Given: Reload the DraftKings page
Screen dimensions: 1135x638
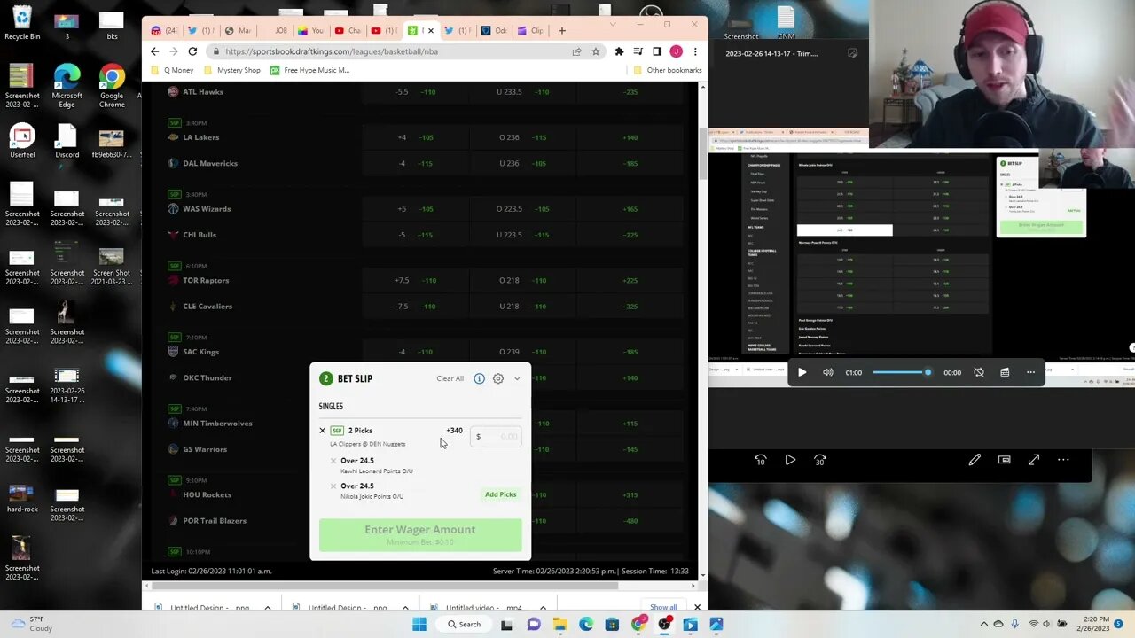Looking at the screenshot, I should coord(192,51).
